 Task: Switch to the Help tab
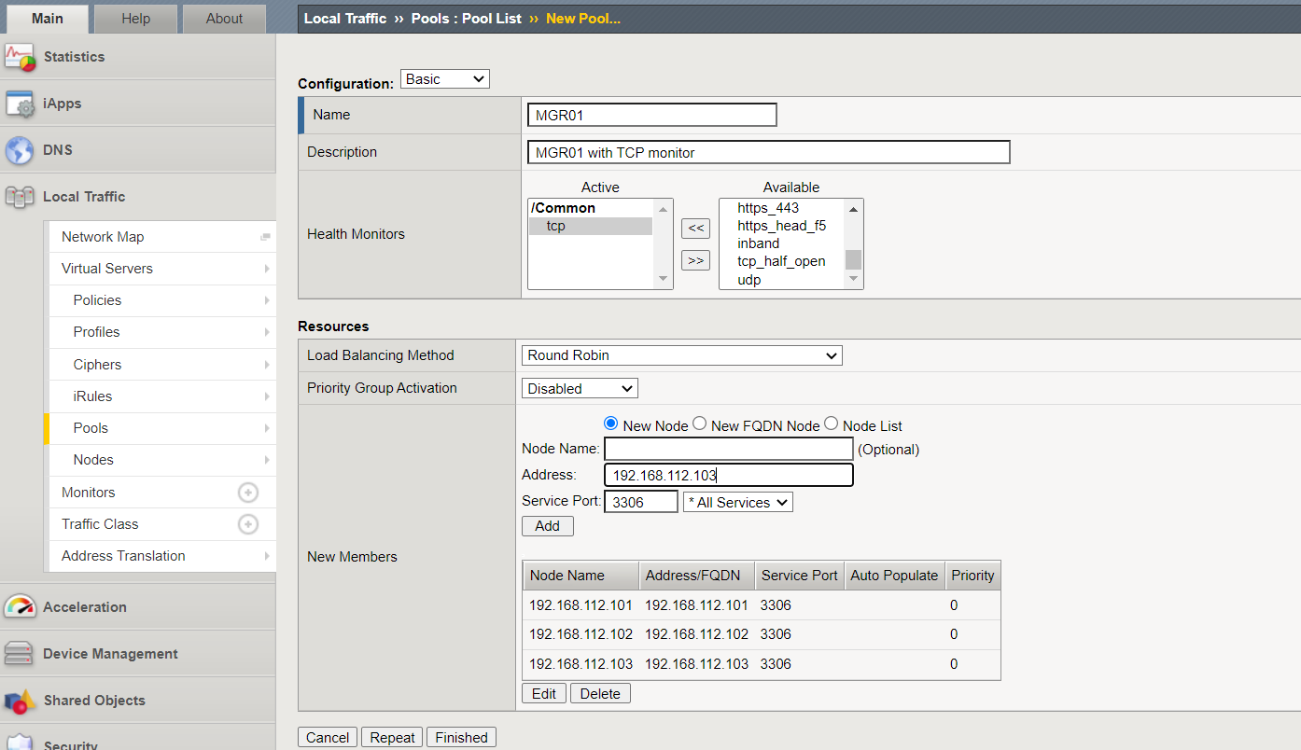coord(135,18)
